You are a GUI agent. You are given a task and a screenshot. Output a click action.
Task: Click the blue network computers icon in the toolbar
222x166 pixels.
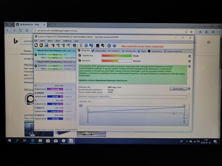click(x=91, y=45)
